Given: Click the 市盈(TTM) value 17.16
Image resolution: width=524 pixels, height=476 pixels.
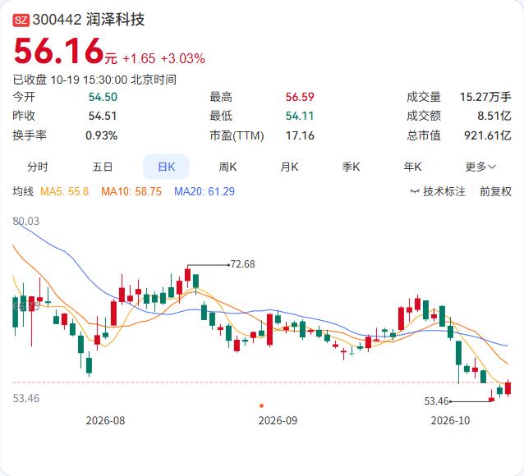Looking at the screenshot, I should tap(300, 135).
